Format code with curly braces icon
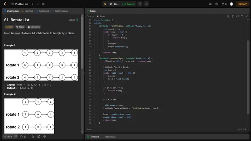The height and width of the screenshot is (141, 251). 238,16
